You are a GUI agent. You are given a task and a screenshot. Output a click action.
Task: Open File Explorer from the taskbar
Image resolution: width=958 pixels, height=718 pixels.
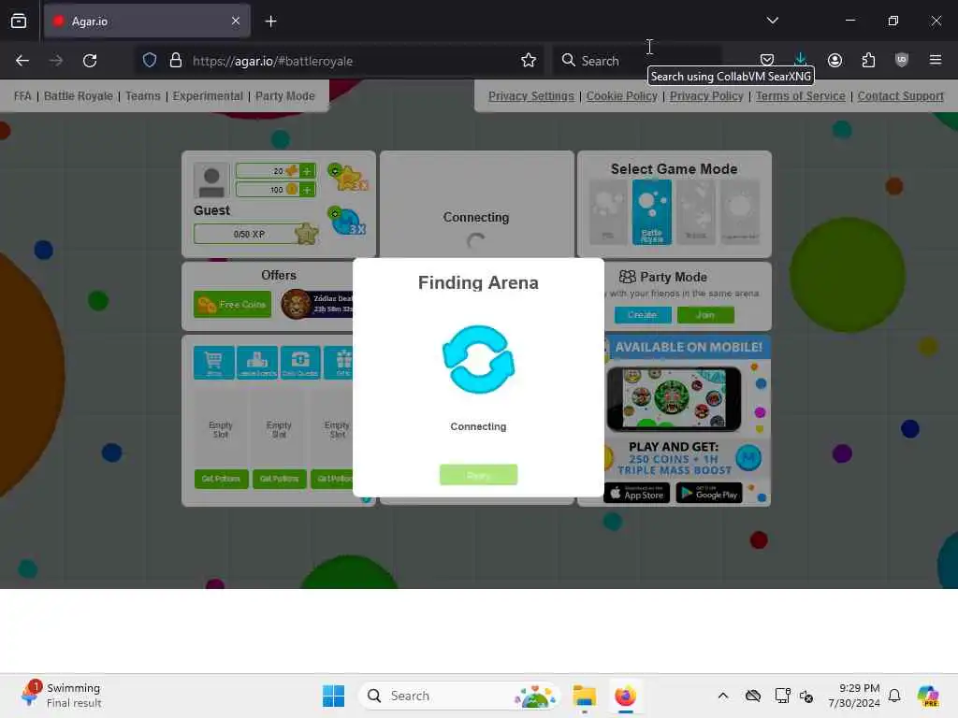point(585,696)
